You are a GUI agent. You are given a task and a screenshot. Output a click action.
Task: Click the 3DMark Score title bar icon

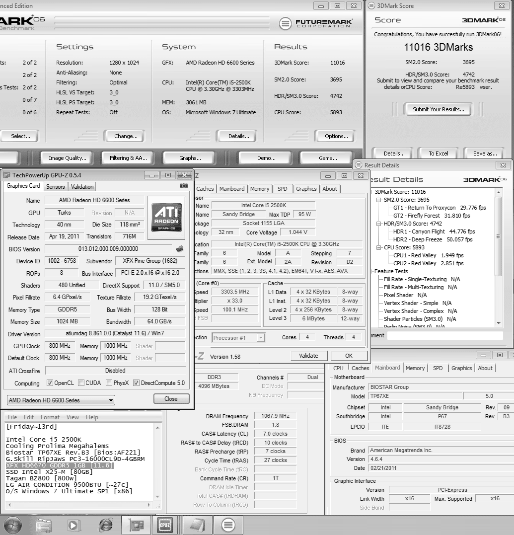(371, 6)
